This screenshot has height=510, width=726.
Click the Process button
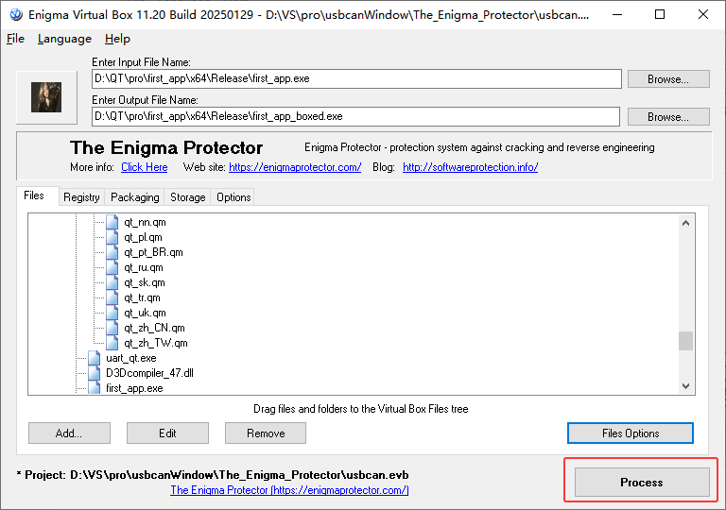(x=642, y=483)
